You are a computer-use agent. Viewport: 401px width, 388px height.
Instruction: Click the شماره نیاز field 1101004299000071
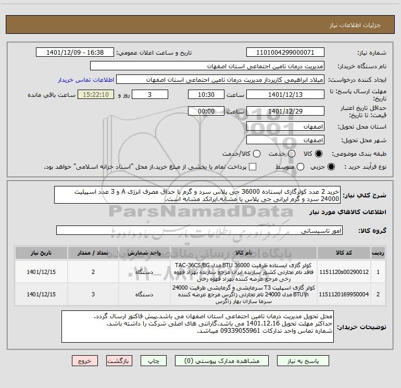(x=285, y=52)
